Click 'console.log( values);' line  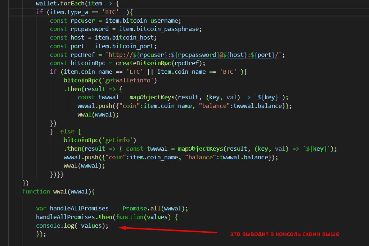pos(72,226)
